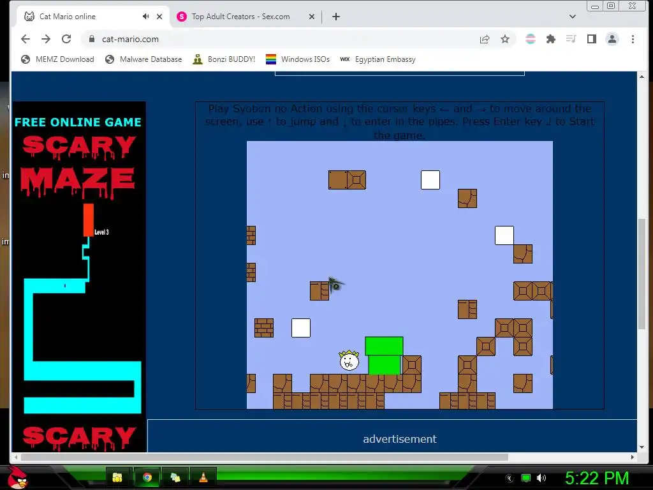Open the Extensions puzzle-piece menu
653x490 pixels.
[x=551, y=39]
